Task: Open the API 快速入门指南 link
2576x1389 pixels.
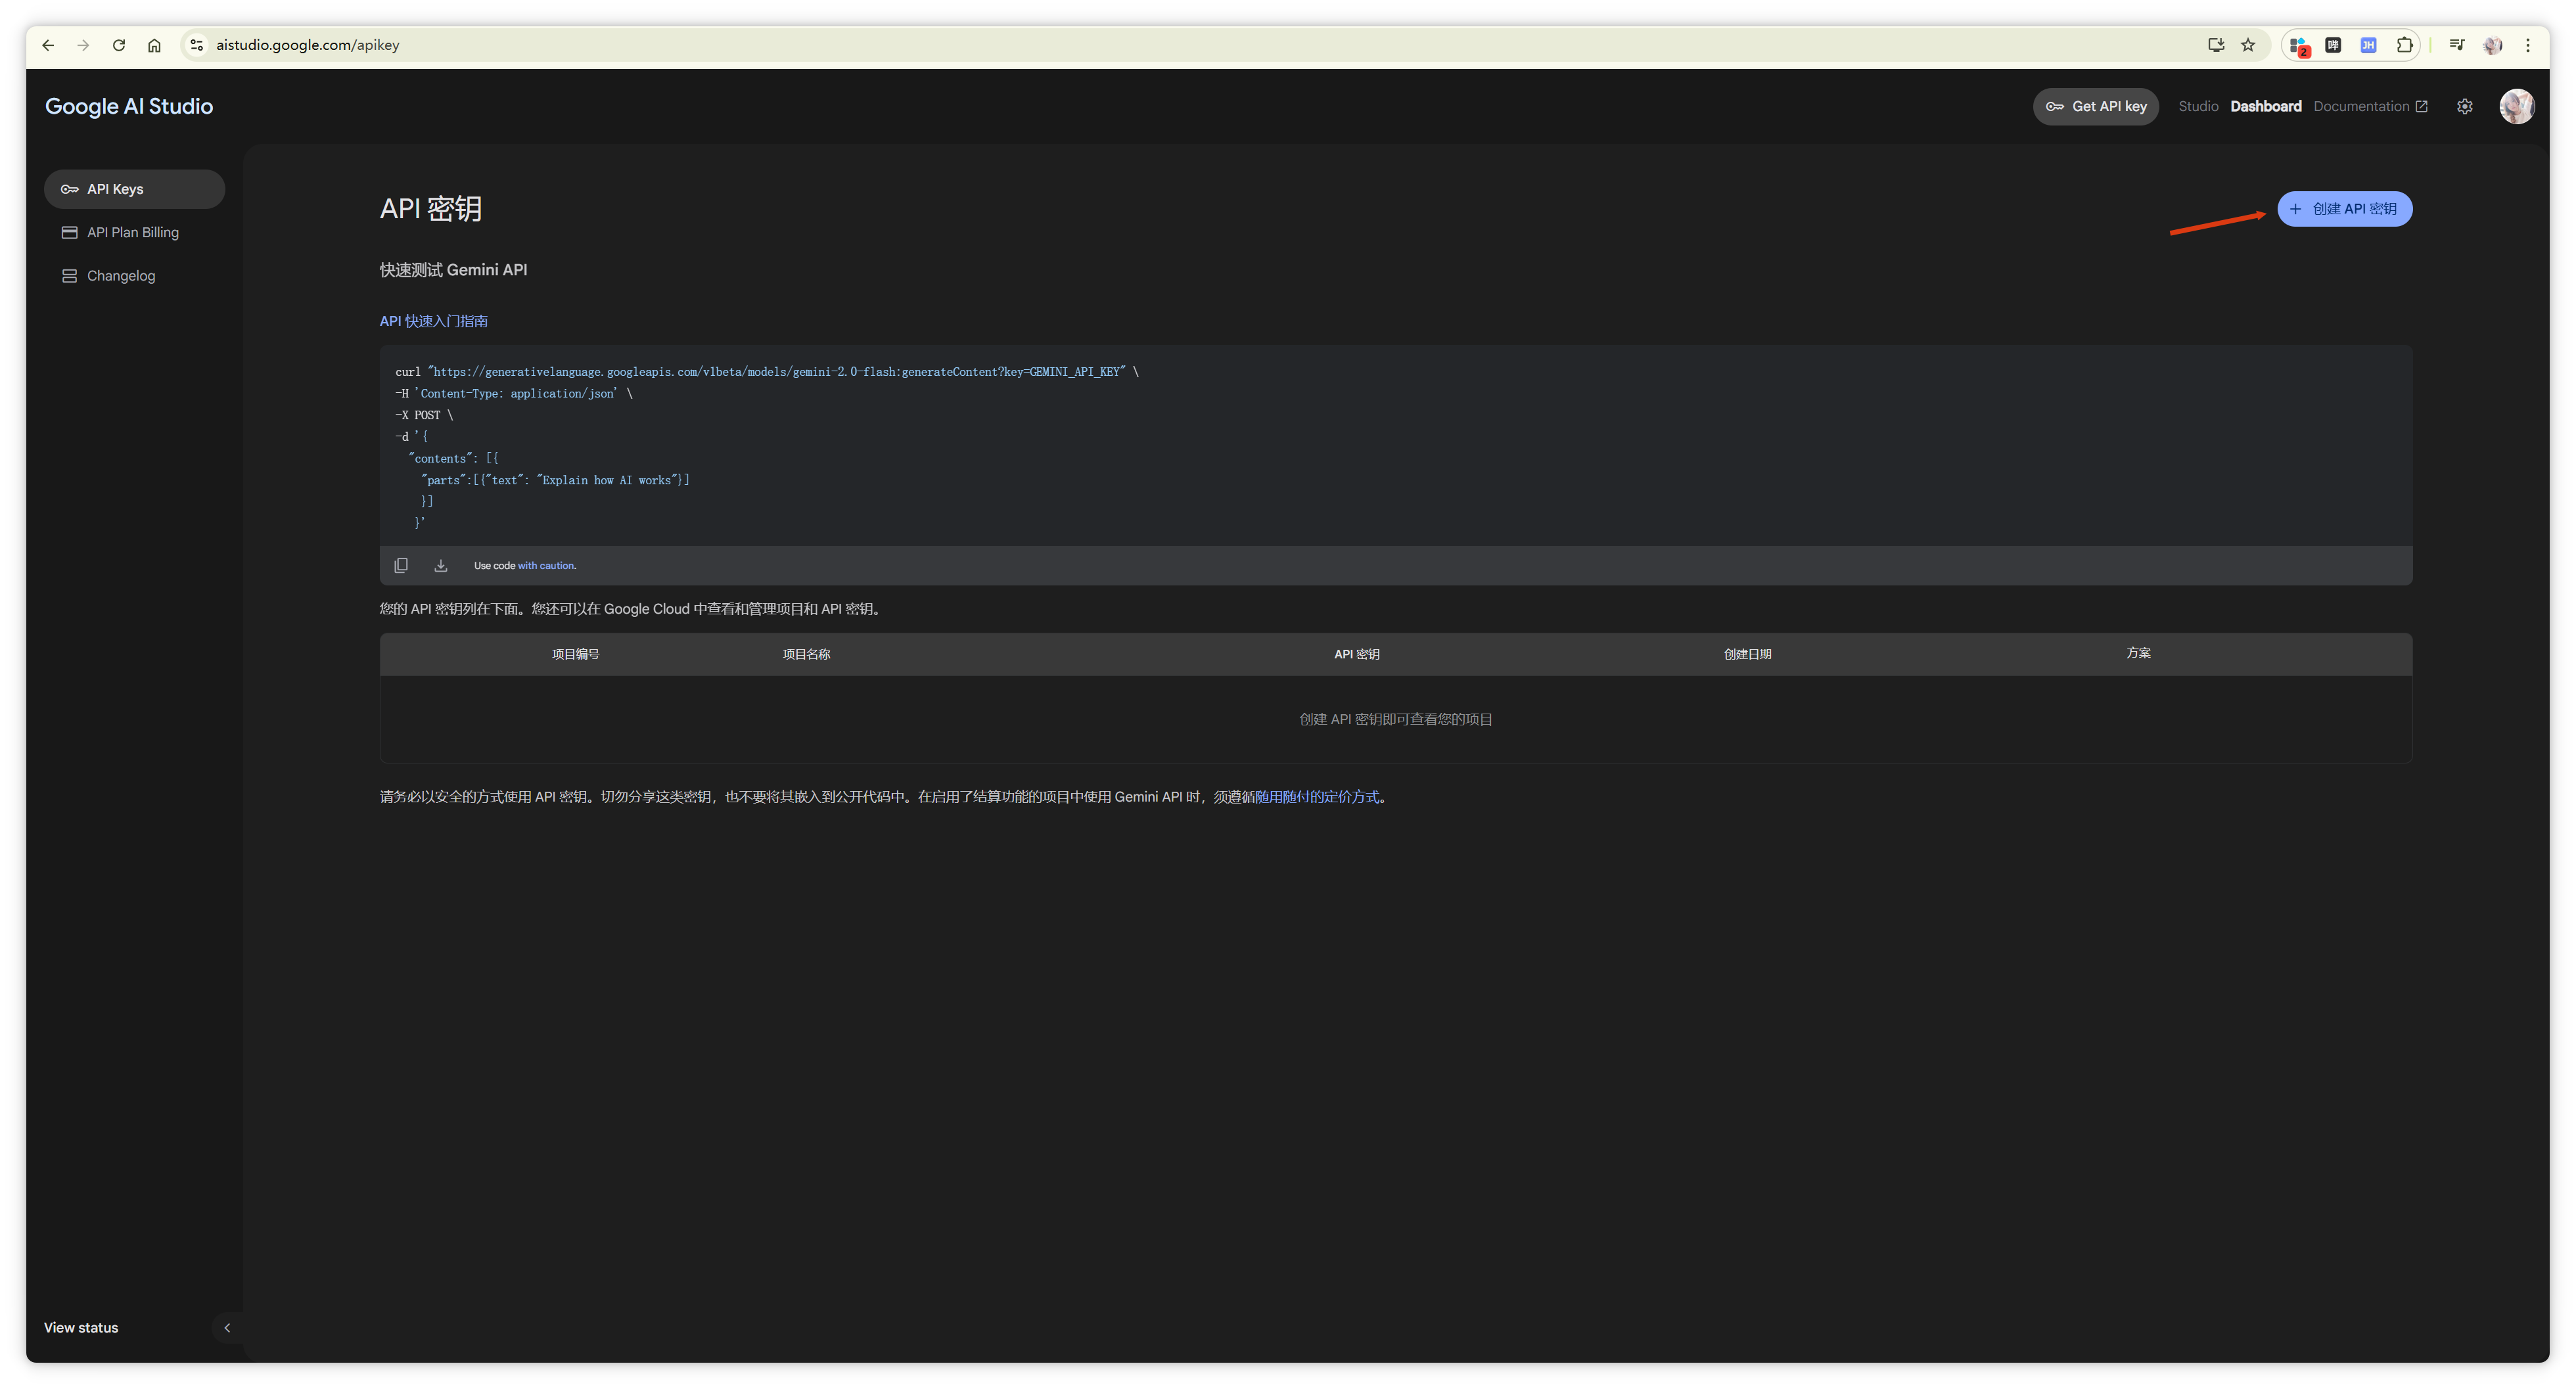Action: point(434,321)
